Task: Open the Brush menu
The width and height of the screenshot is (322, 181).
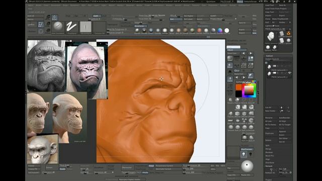Action: pos(38,6)
